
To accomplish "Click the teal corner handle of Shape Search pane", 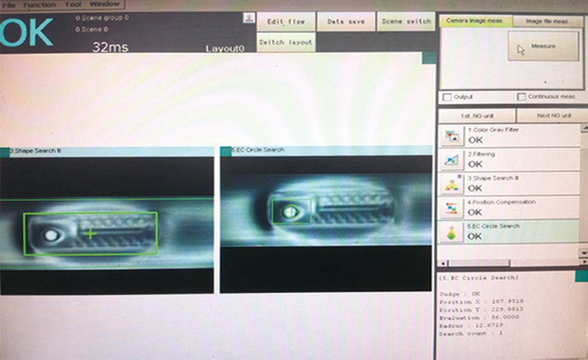I will click(x=5, y=151).
